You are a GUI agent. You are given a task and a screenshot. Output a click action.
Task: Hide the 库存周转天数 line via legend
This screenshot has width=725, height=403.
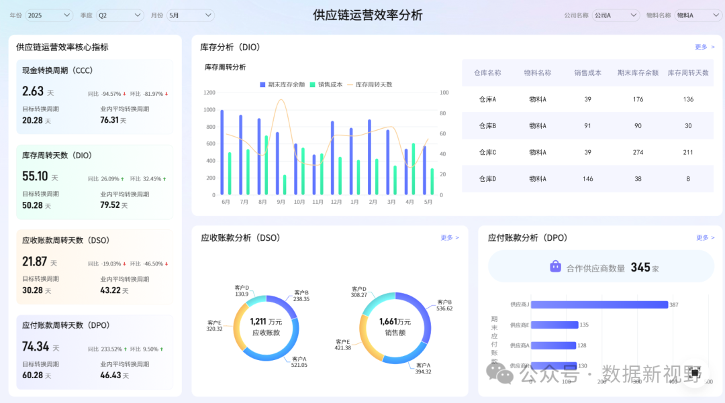coord(370,84)
